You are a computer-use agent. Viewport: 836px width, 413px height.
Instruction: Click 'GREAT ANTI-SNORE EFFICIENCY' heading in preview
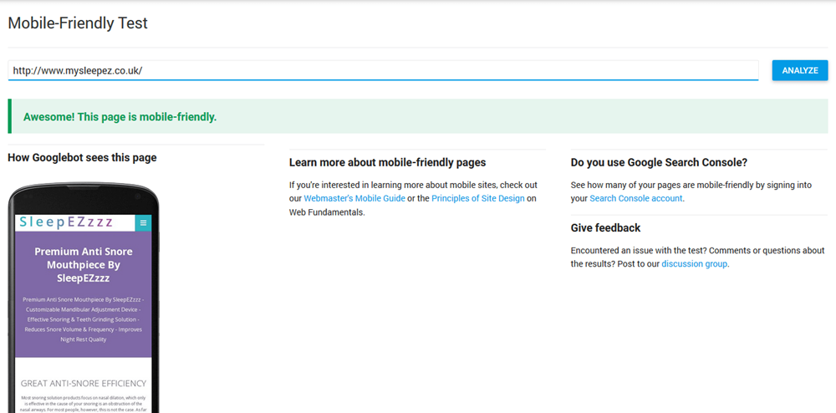[83, 383]
